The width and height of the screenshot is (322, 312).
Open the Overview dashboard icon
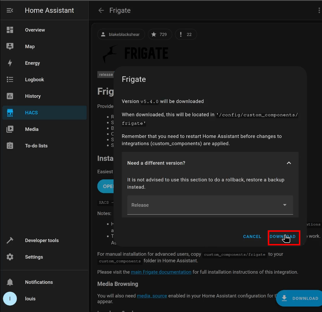(x=10, y=30)
